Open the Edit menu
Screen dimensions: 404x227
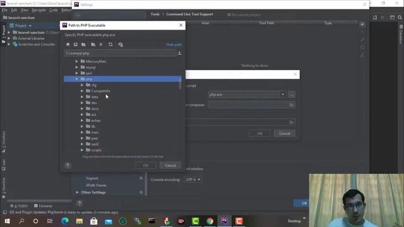14,10
